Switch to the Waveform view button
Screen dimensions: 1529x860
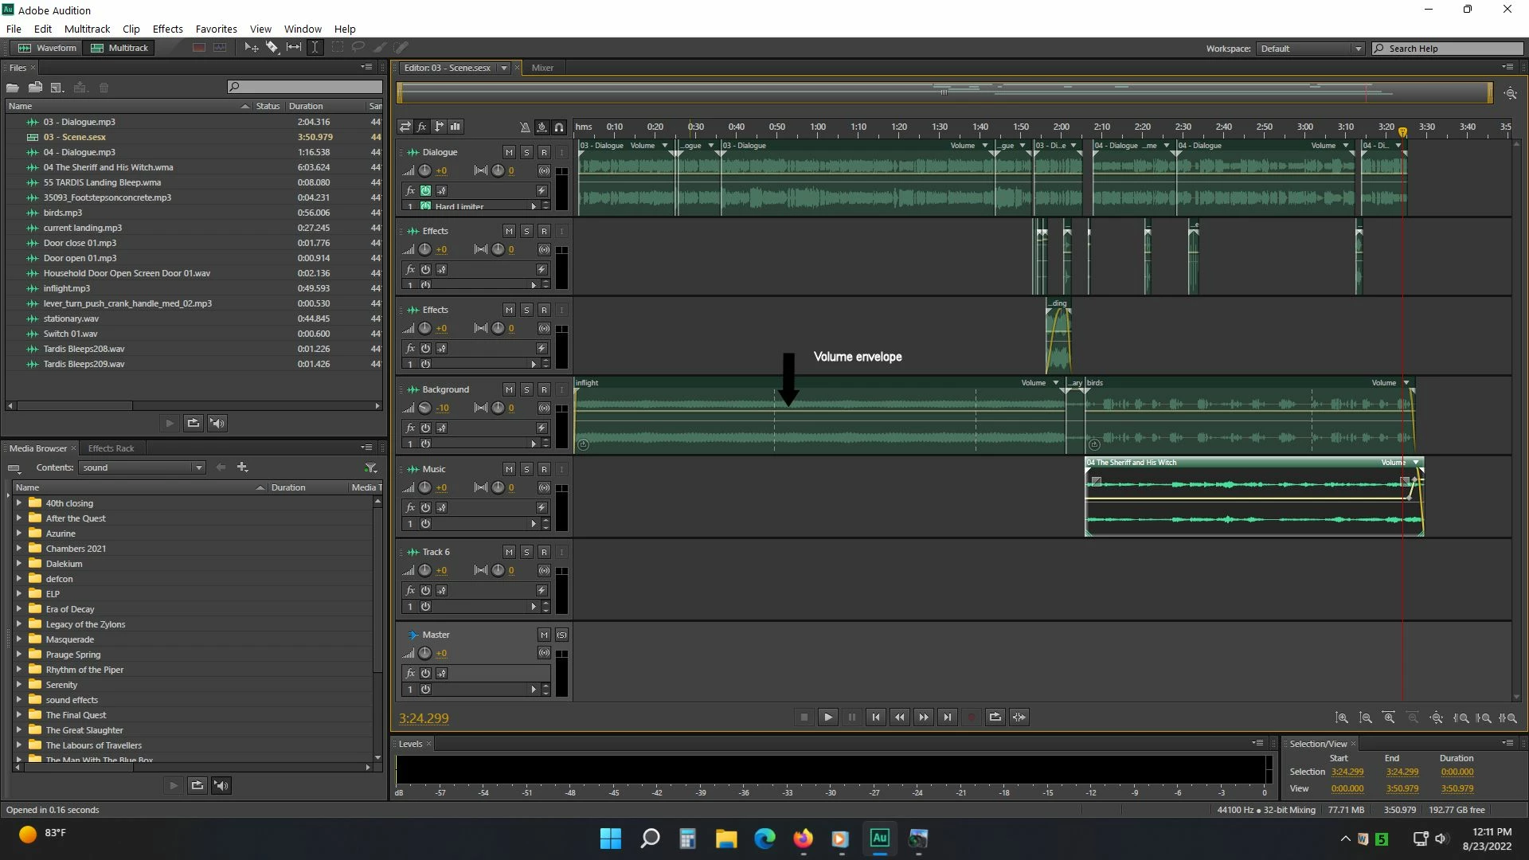[x=48, y=48]
